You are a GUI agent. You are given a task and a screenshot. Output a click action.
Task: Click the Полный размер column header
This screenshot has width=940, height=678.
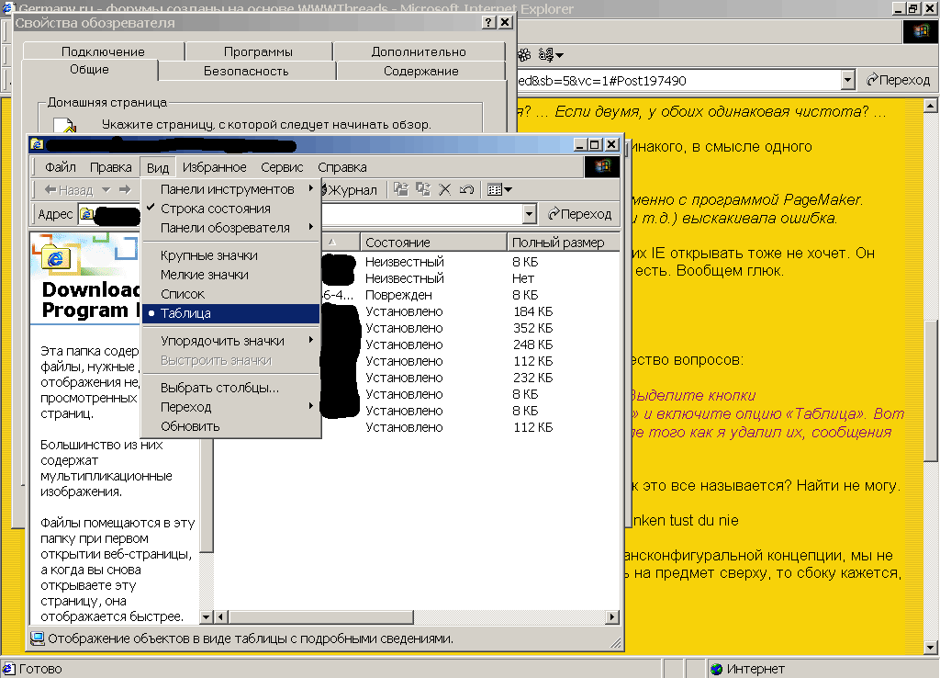click(x=557, y=243)
